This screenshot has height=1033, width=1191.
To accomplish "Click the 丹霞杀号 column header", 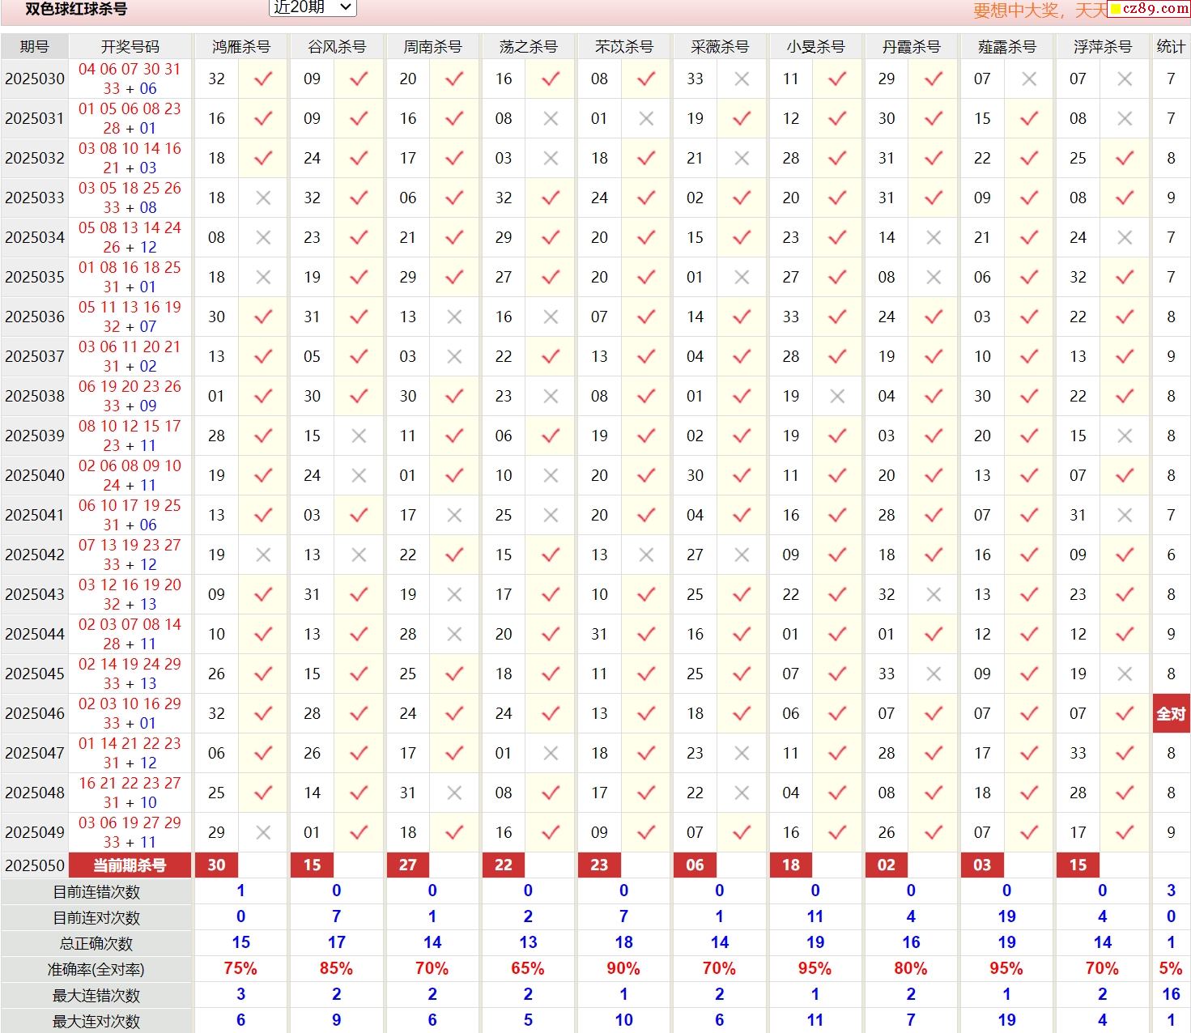I will pos(911,47).
